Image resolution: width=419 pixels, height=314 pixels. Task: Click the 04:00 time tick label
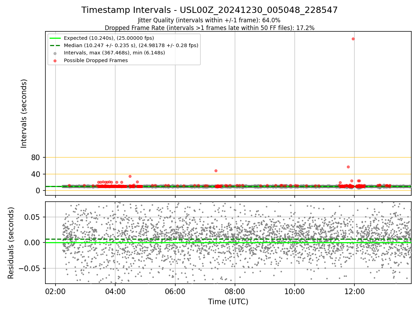click(115, 291)
